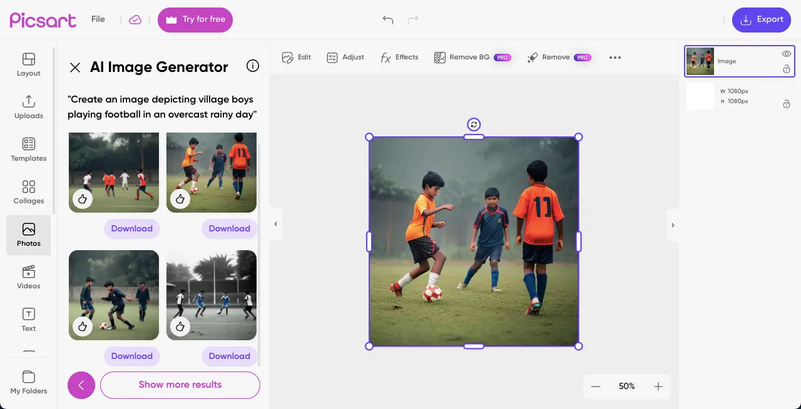The width and height of the screenshot is (801, 409).
Task: Toggle visibility of the Image layer
Action: coord(787,54)
